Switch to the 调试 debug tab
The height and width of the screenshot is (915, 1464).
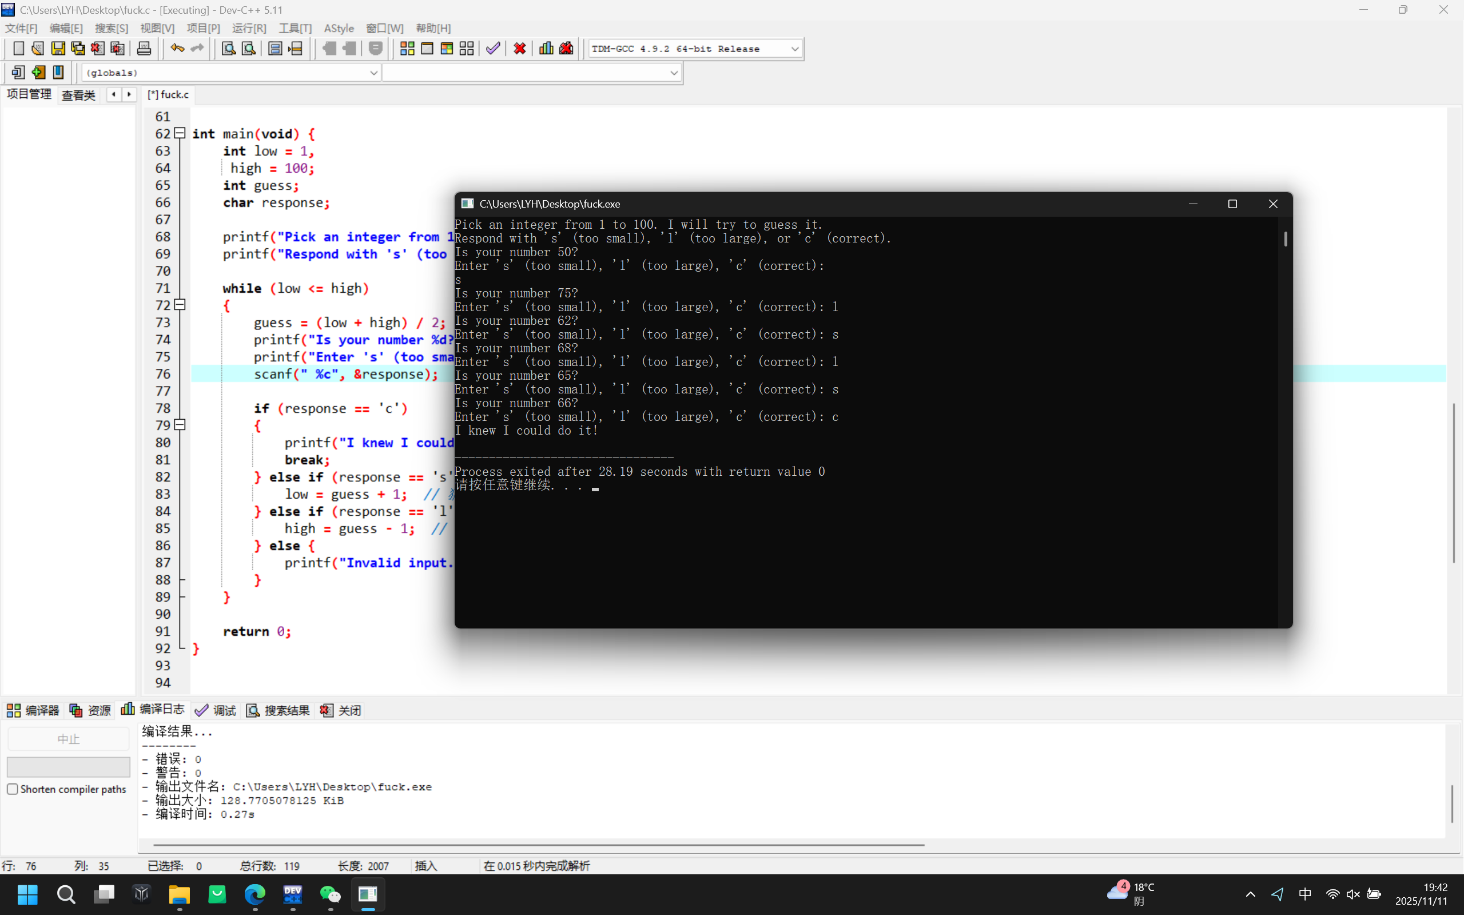(x=217, y=710)
